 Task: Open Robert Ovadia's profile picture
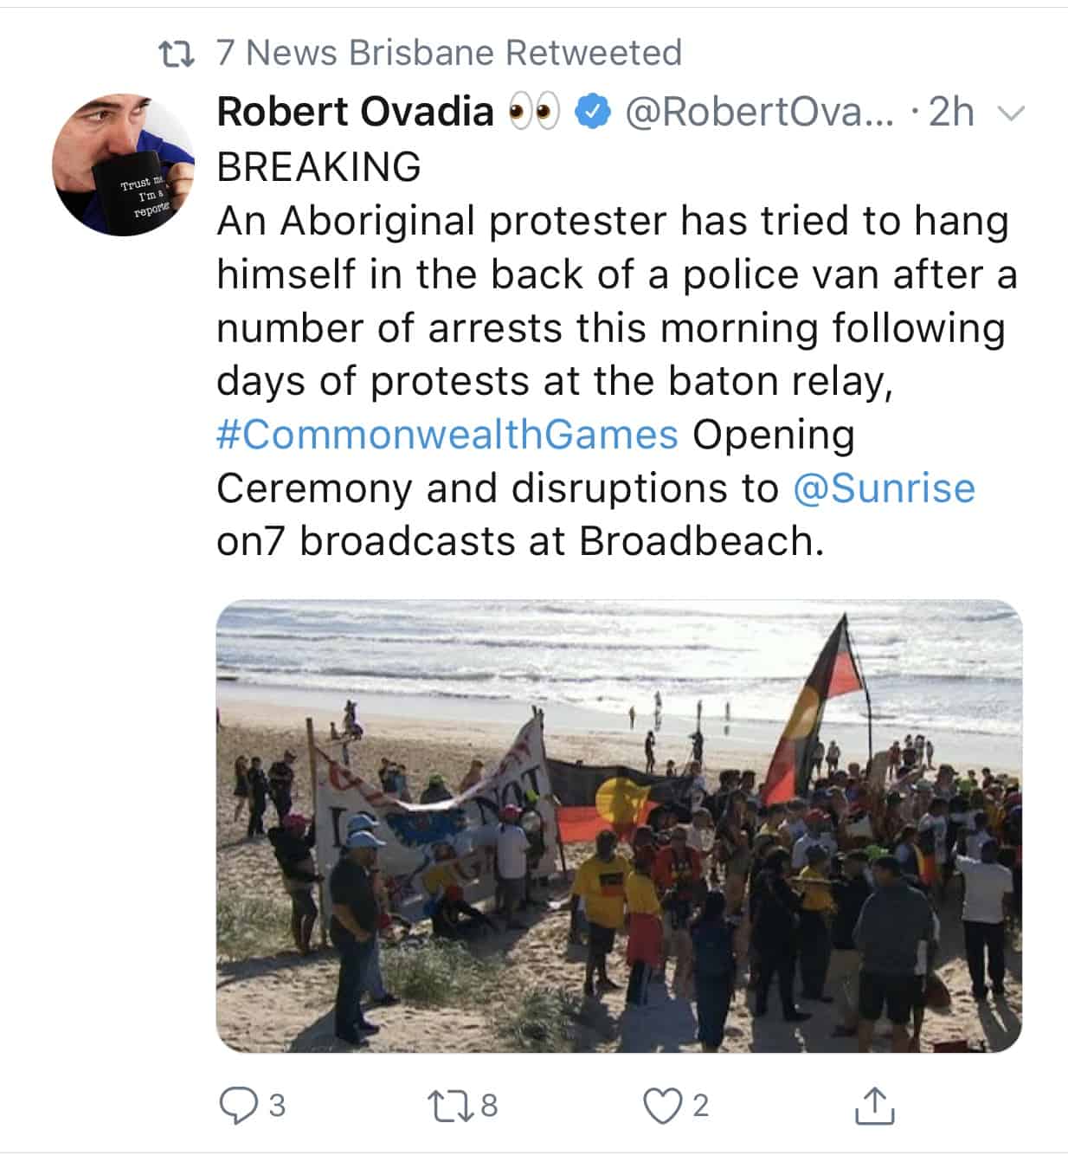(x=122, y=165)
